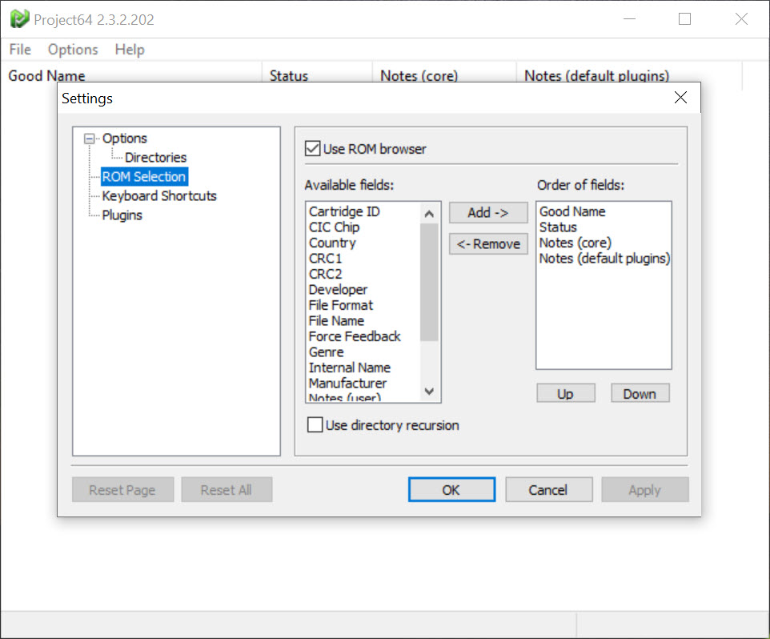Select Notes (core) in order of fields
This screenshot has height=639, width=770.
pos(575,243)
